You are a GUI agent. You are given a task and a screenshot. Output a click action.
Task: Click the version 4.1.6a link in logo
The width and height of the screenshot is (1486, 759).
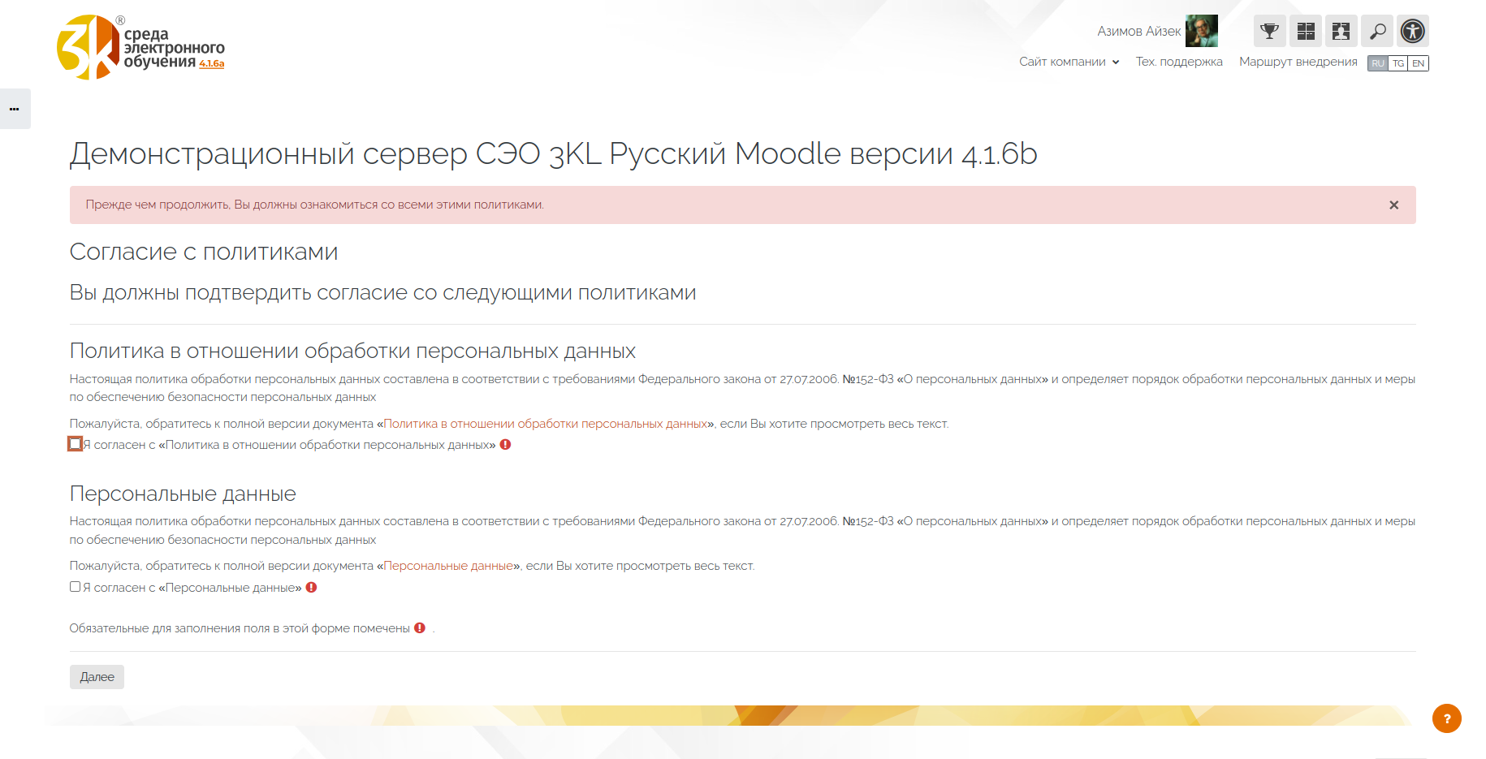(212, 64)
